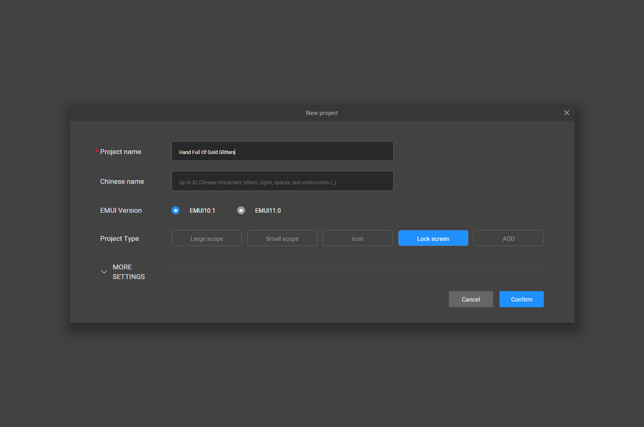Viewport: 644px width, 427px height.
Task: Click the EMUI10.1 version label text
Action: [202, 211]
